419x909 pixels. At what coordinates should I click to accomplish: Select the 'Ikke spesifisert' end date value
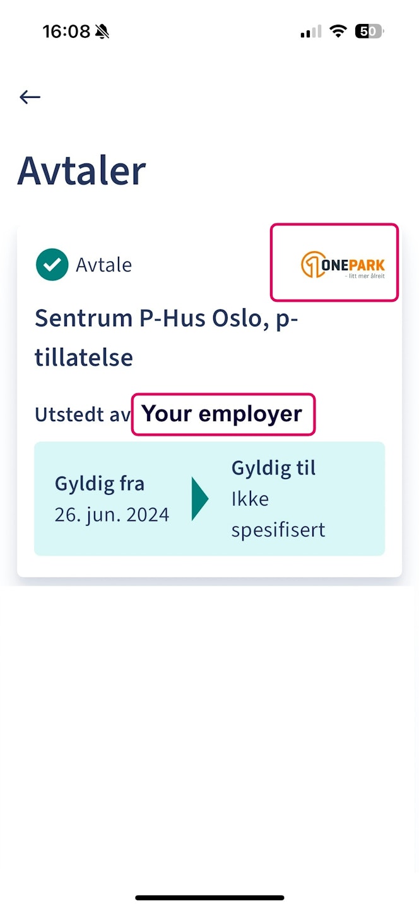coord(278,514)
